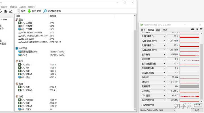The image size is (204, 113).
Task: Select the CPU Package power row icon
Action: coord(20,100)
